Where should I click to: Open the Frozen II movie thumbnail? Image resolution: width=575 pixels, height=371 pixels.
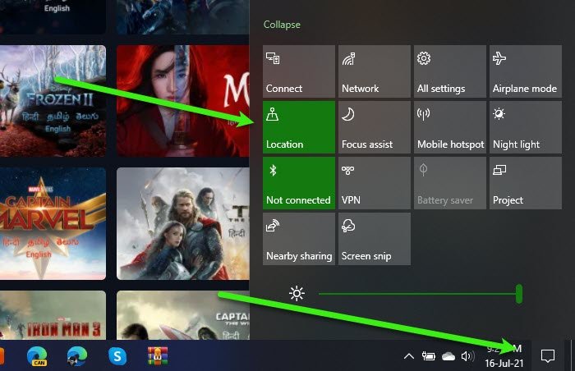pyautogui.click(x=53, y=101)
